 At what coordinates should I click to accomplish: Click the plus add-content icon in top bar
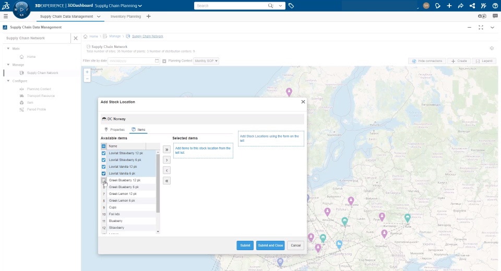point(449,6)
